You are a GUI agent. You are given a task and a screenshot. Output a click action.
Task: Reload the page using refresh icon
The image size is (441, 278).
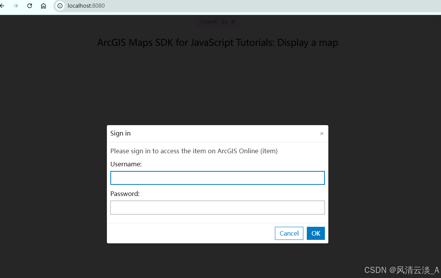(x=30, y=6)
